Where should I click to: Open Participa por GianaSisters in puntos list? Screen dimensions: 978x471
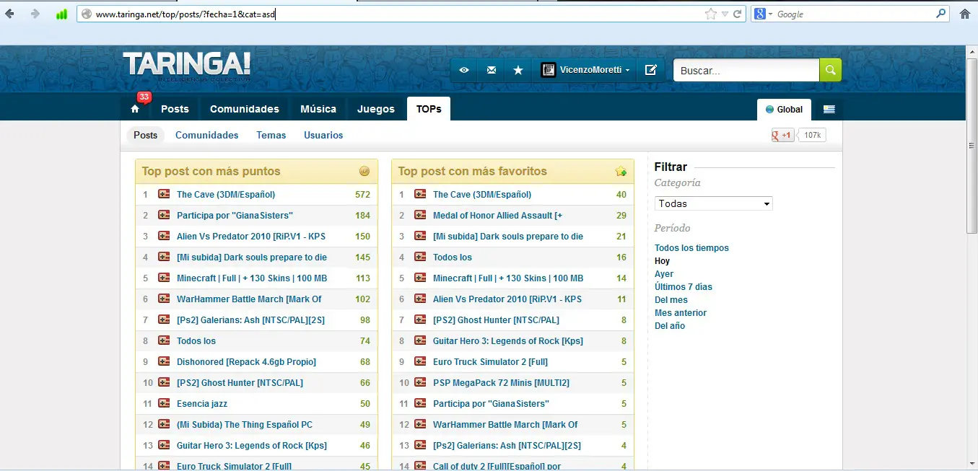point(235,215)
